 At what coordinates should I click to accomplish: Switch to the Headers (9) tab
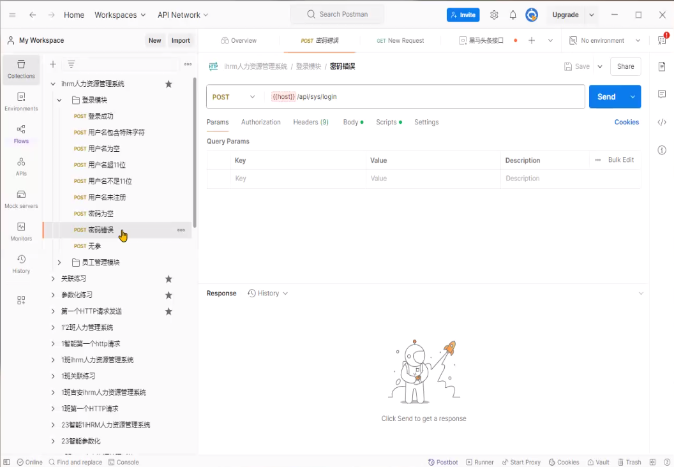[x=311, y=122]
